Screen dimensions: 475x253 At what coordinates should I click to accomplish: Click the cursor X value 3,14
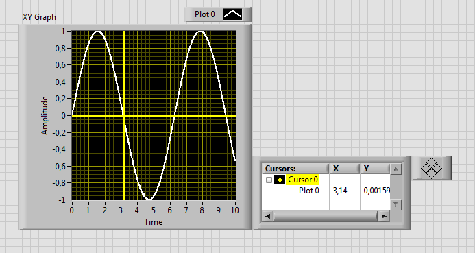pyautogui.click(x=340, y=191)
